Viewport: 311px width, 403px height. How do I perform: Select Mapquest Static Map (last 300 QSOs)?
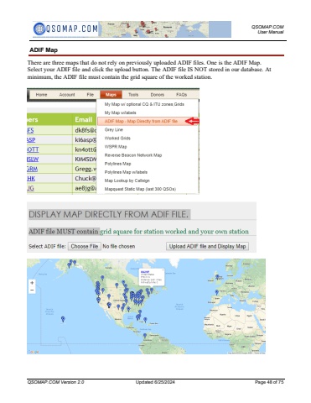click(x=140, y=189)
